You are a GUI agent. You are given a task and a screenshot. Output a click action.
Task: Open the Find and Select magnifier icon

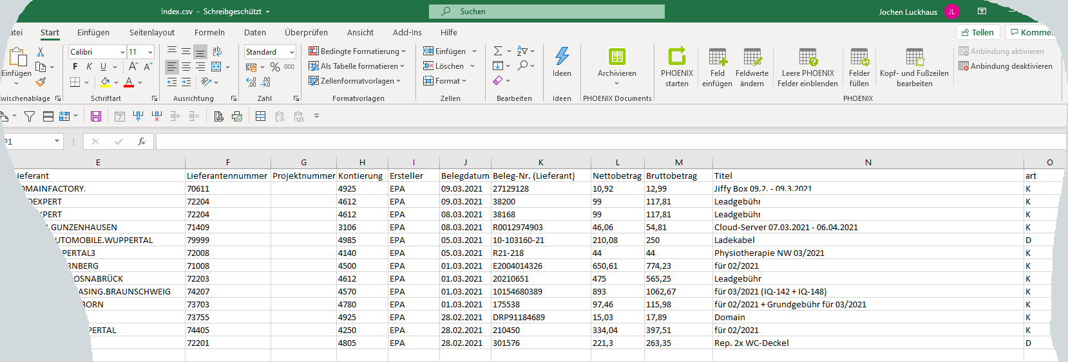pos(523,66)
